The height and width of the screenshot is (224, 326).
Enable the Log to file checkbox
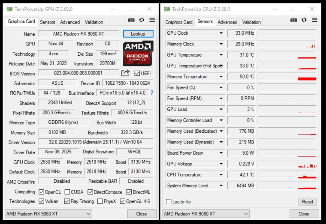point(169,202)
